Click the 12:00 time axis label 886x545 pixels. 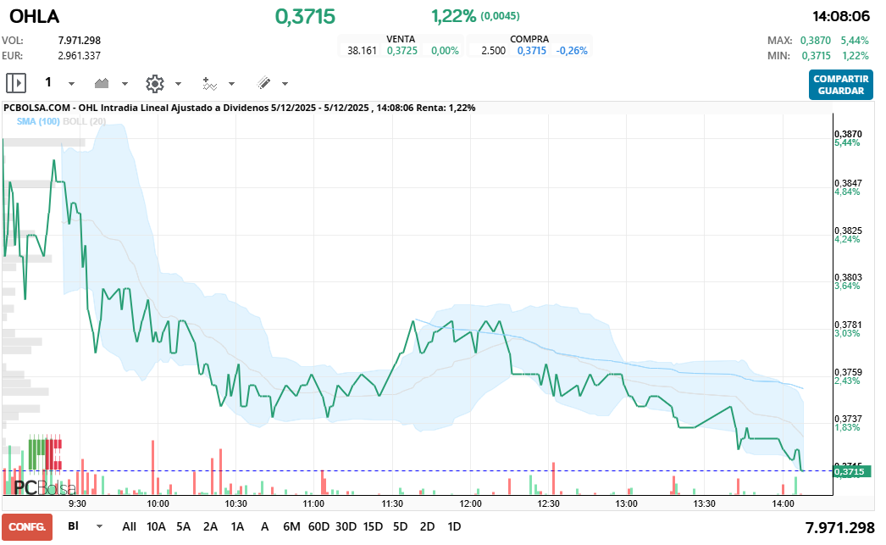point(470,503)
